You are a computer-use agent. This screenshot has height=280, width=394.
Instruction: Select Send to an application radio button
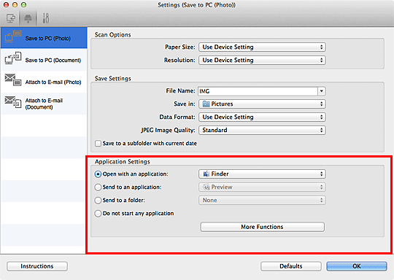[x=98, y=187]
